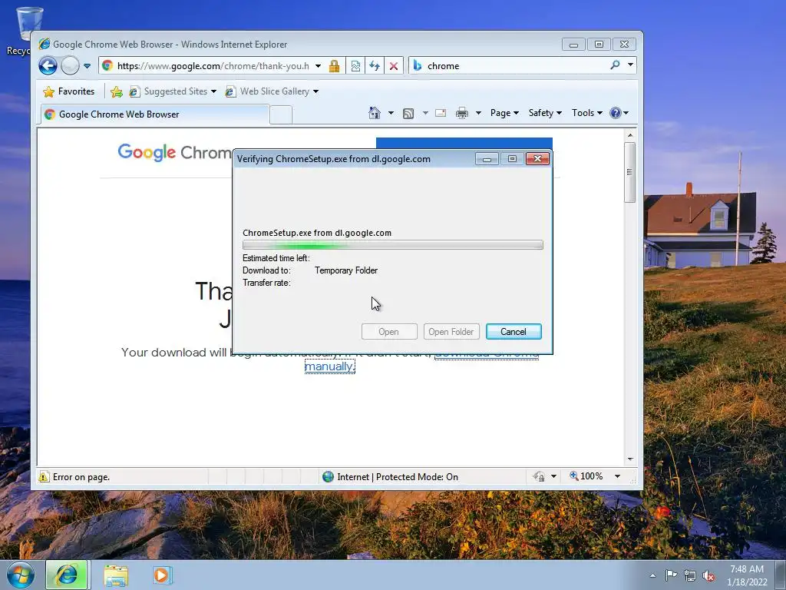Click Internet Explorer taskbar icon
The width and height of the screenshot is (786, 590).
point(67,575)
